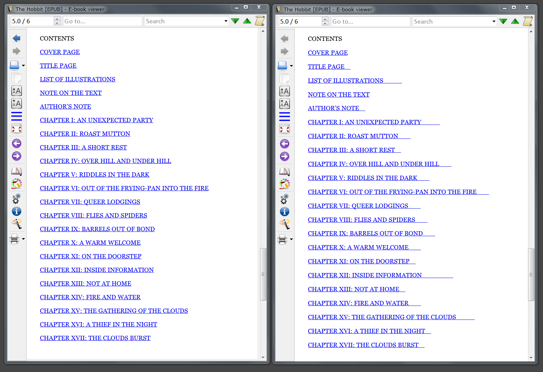Show book metadata info in left window

(17, 211)
